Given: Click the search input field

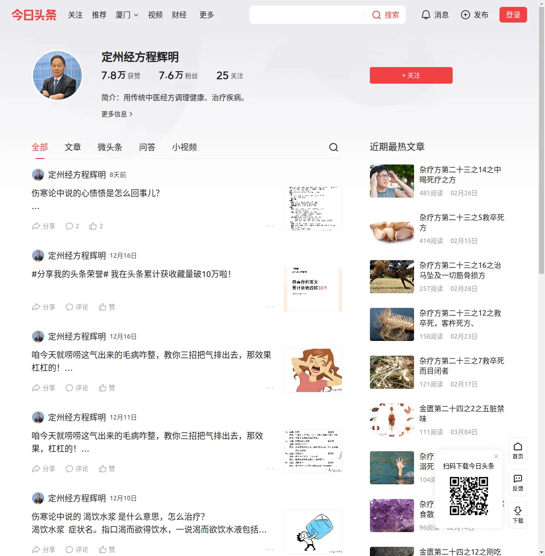Looking at the screenshot, I should [x=307, y=15].
